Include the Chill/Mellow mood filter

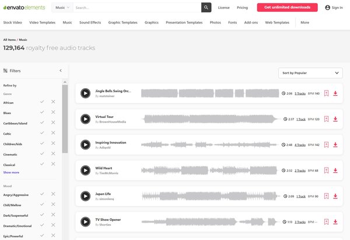(42, 204)
